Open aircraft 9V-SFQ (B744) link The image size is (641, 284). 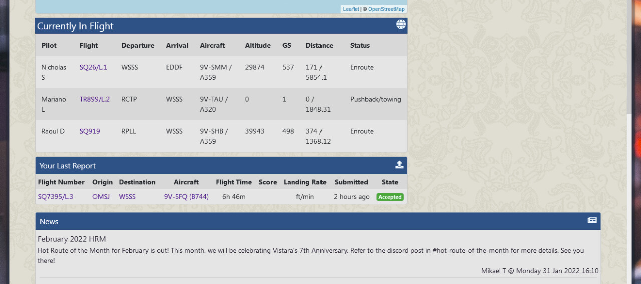pos(186,197)
